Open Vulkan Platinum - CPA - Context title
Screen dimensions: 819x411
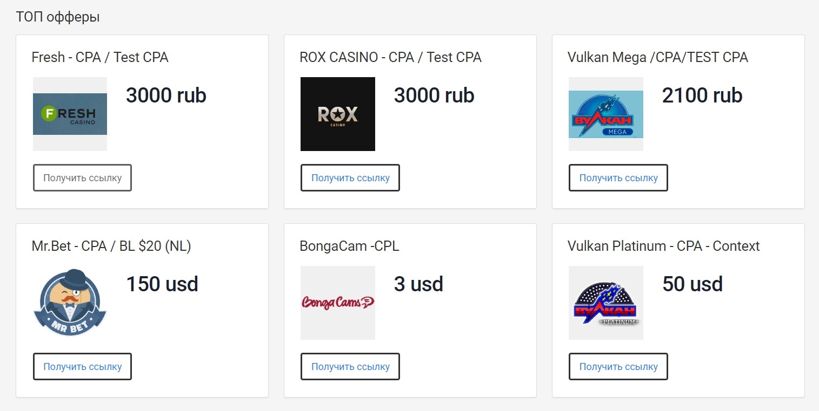click(663, 246)
